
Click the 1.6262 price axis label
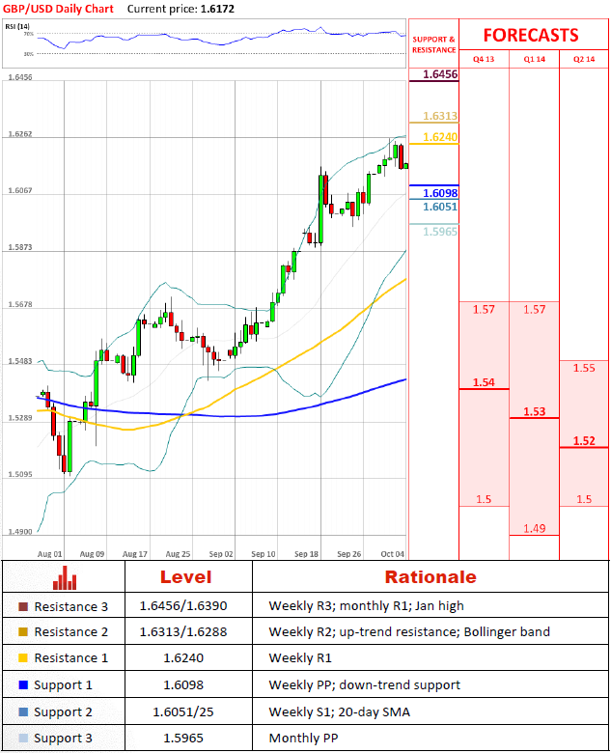coord(20,134)
